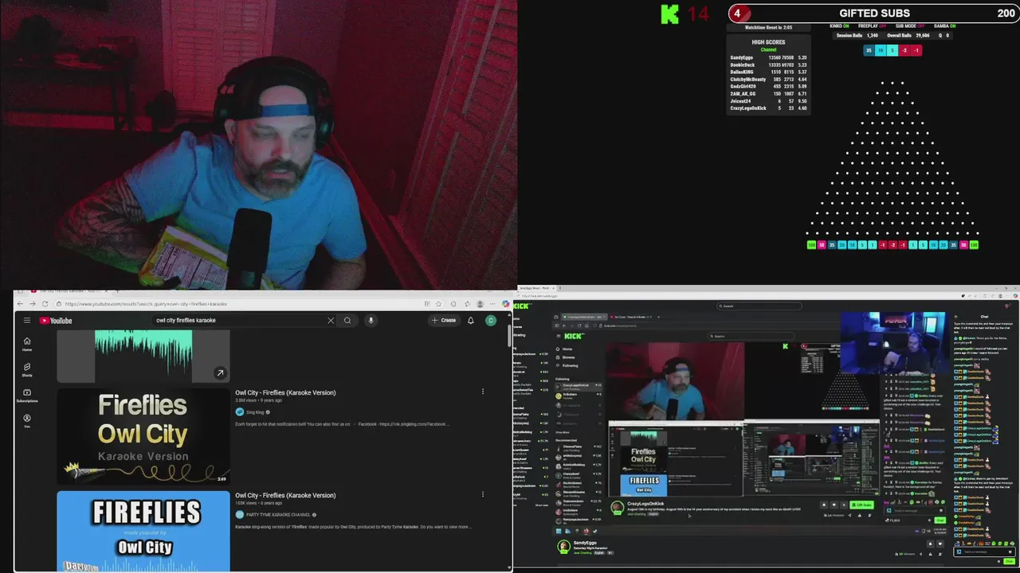Screen dimensions: 1020x573
Task: Open YouTube notifications bell
Action: click(x=470, y=321)
